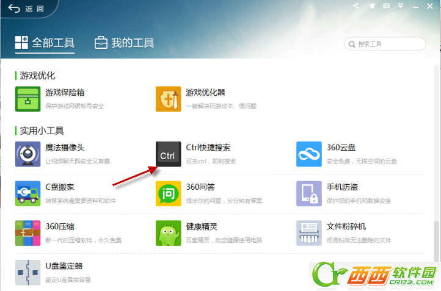Click the C盘搬家 title text
This screenshot has height=291, width=441.
pyautogui.click(x=60, y=187)
